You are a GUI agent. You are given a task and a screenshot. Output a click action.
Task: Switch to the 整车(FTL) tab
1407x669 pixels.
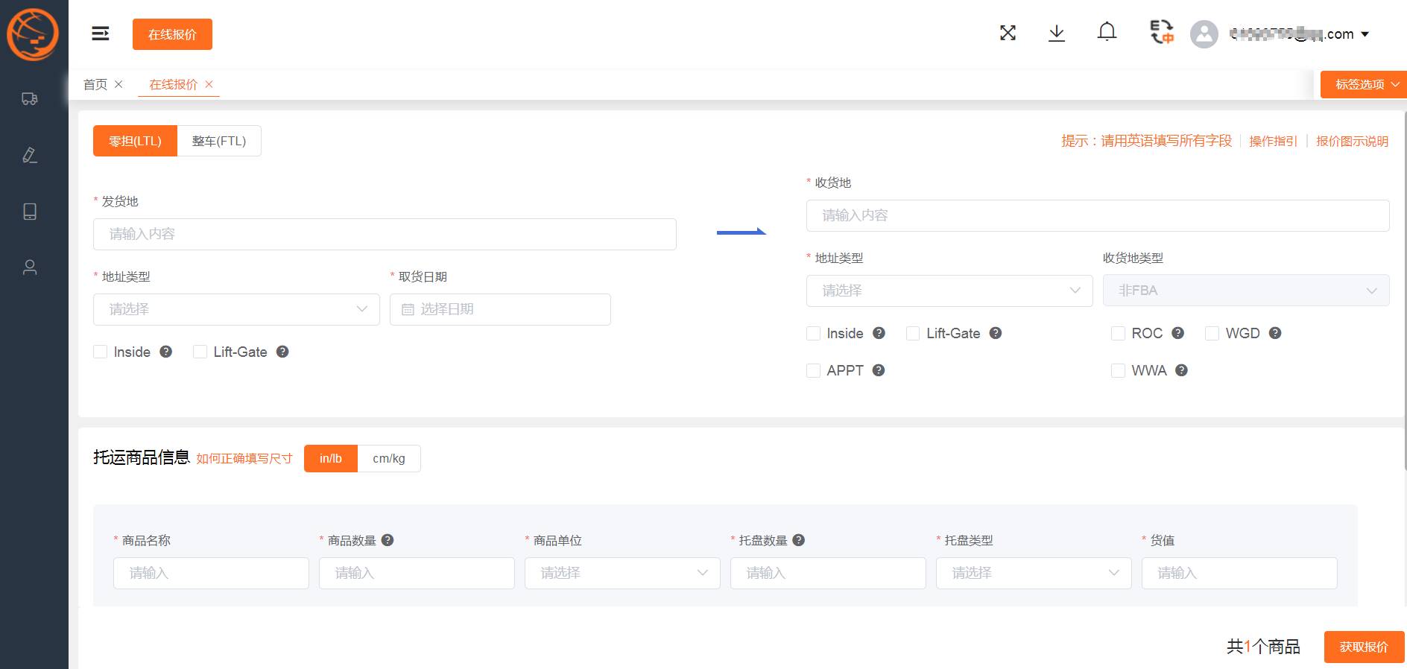(219, 141)
